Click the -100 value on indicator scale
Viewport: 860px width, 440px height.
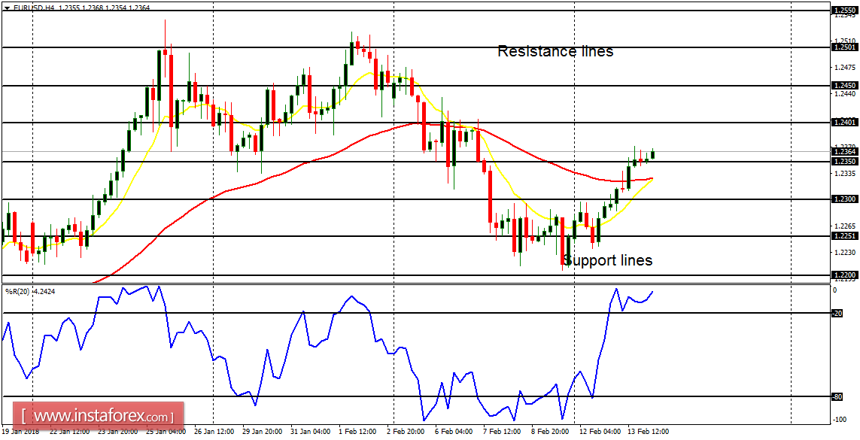coord(839,420)
